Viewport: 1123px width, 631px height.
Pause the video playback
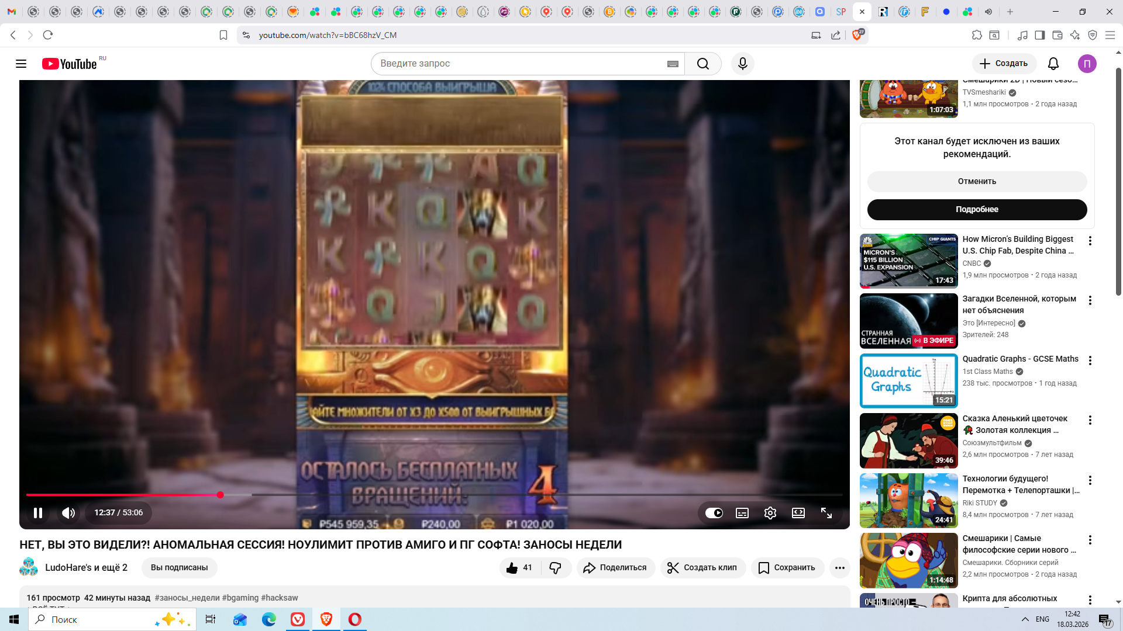[38, 513]
